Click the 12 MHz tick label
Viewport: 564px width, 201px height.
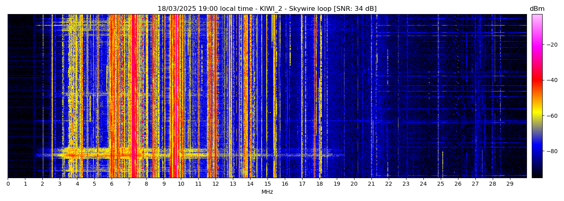pos(216,184)
